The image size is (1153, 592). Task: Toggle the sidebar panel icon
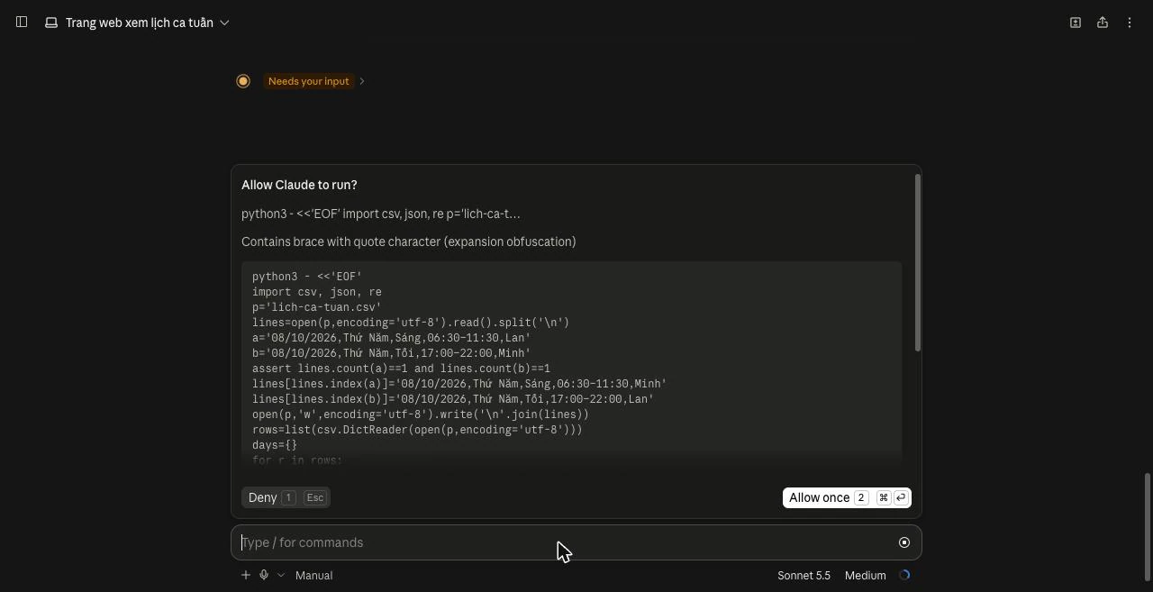click(x=22, y=22)
